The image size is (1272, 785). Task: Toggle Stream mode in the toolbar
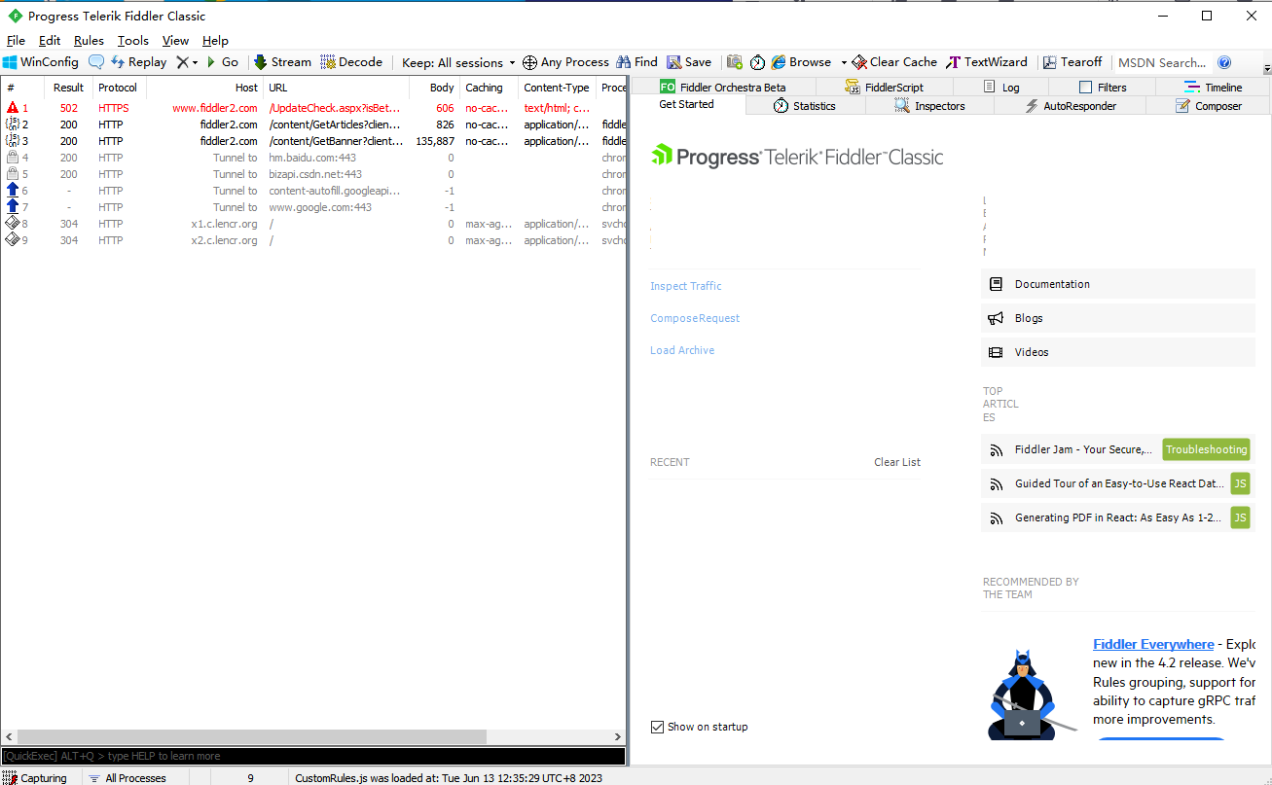(x=282, y=62)
